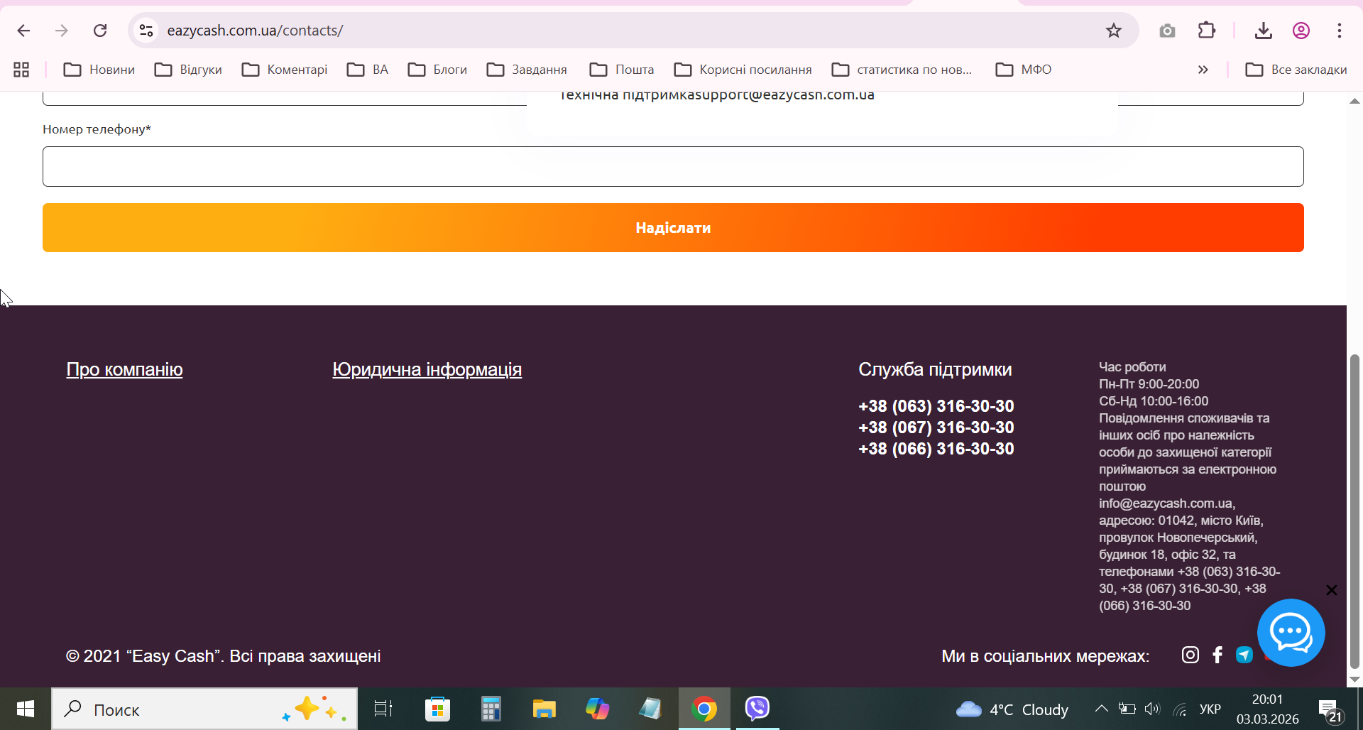Show hidden system tray icons
Screen dimensions: 1363x730
point(1101,709)
